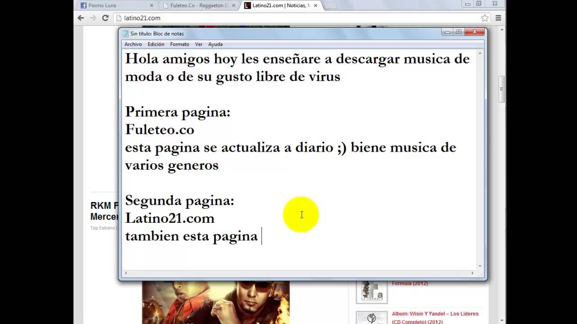Select the Latino21.com Noticias tab
Screen dimensions: 577x324
pyautogui.click(x=281, y=5)
